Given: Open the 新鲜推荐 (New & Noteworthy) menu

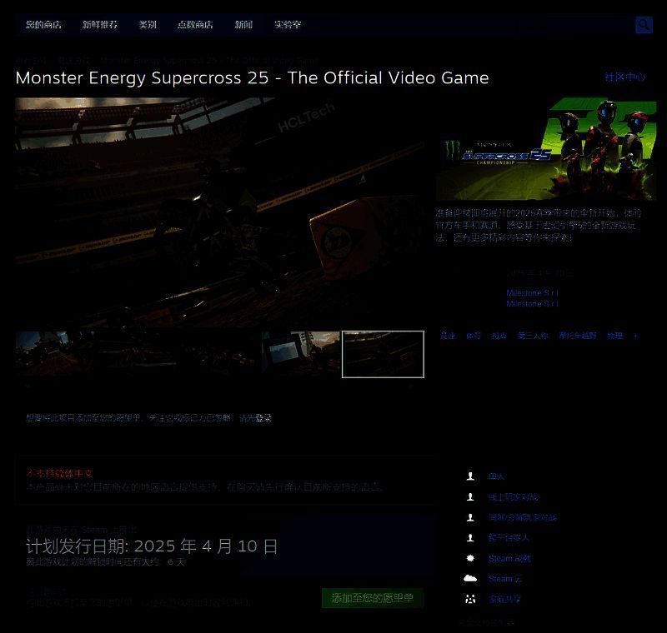Looking at the screenshot, I should [x=100, y=25].
